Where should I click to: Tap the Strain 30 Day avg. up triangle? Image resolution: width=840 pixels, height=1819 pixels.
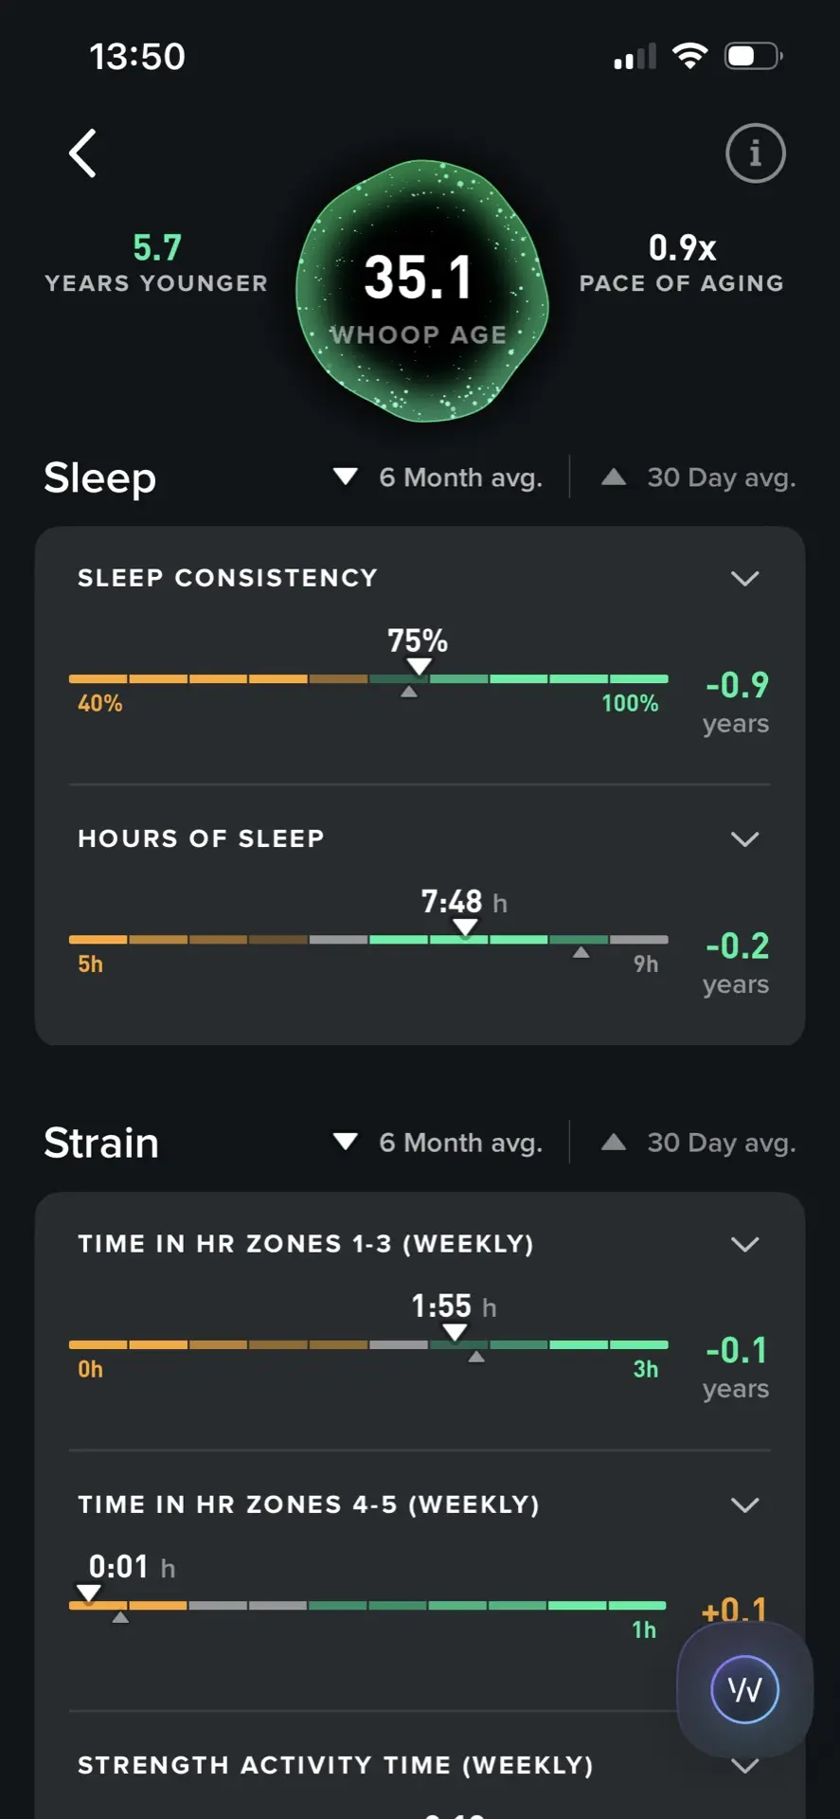tap(614, 1142)
